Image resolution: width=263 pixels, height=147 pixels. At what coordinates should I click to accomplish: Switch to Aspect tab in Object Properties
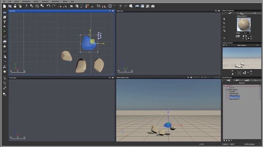coord(230,13)
